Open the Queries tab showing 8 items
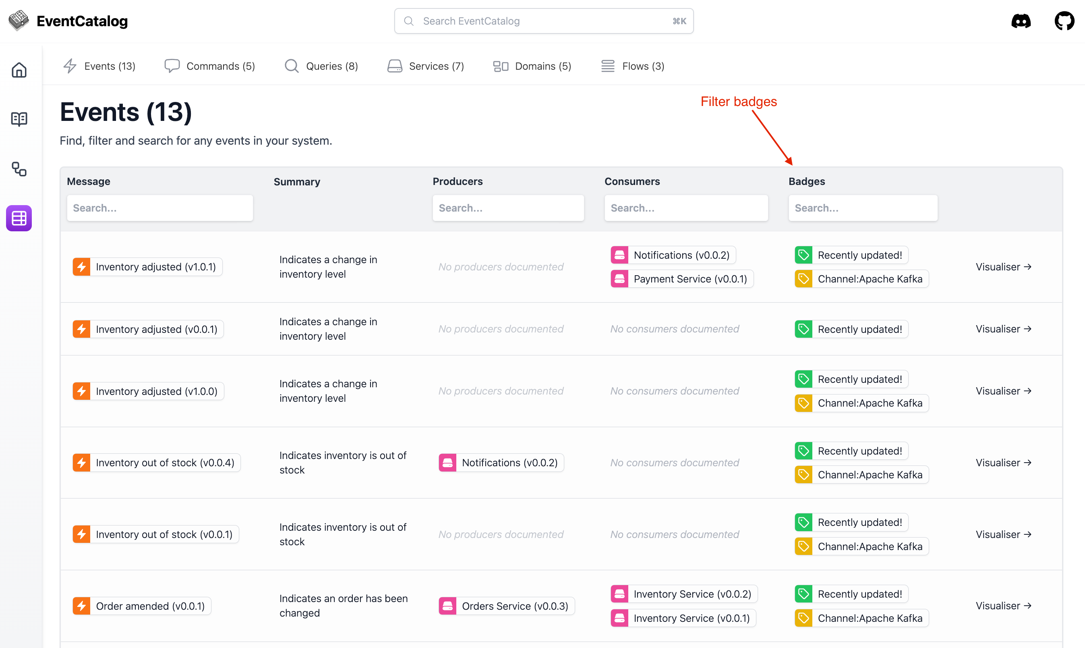Viewport: 1085px width, 648px height. [x=320, y=66]
